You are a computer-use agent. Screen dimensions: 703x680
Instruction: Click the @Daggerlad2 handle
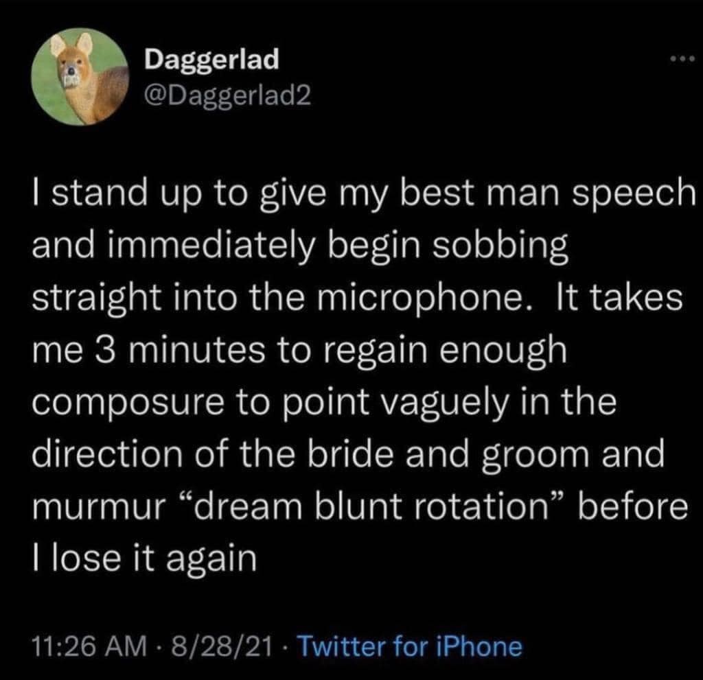(x=227, y=95)
